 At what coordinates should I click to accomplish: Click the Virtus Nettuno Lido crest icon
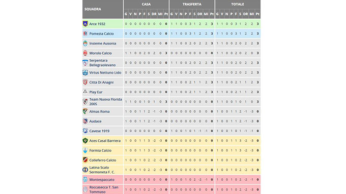(85, 72)
